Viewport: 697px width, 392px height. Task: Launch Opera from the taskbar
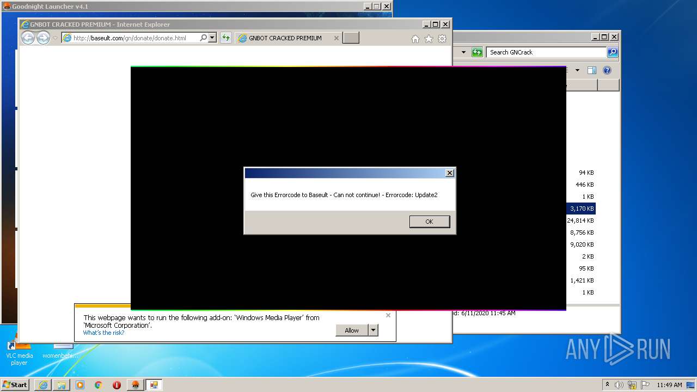117,385
